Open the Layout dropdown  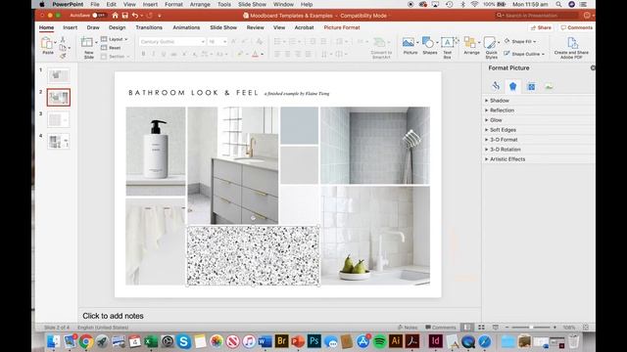(x=115, y=39)
